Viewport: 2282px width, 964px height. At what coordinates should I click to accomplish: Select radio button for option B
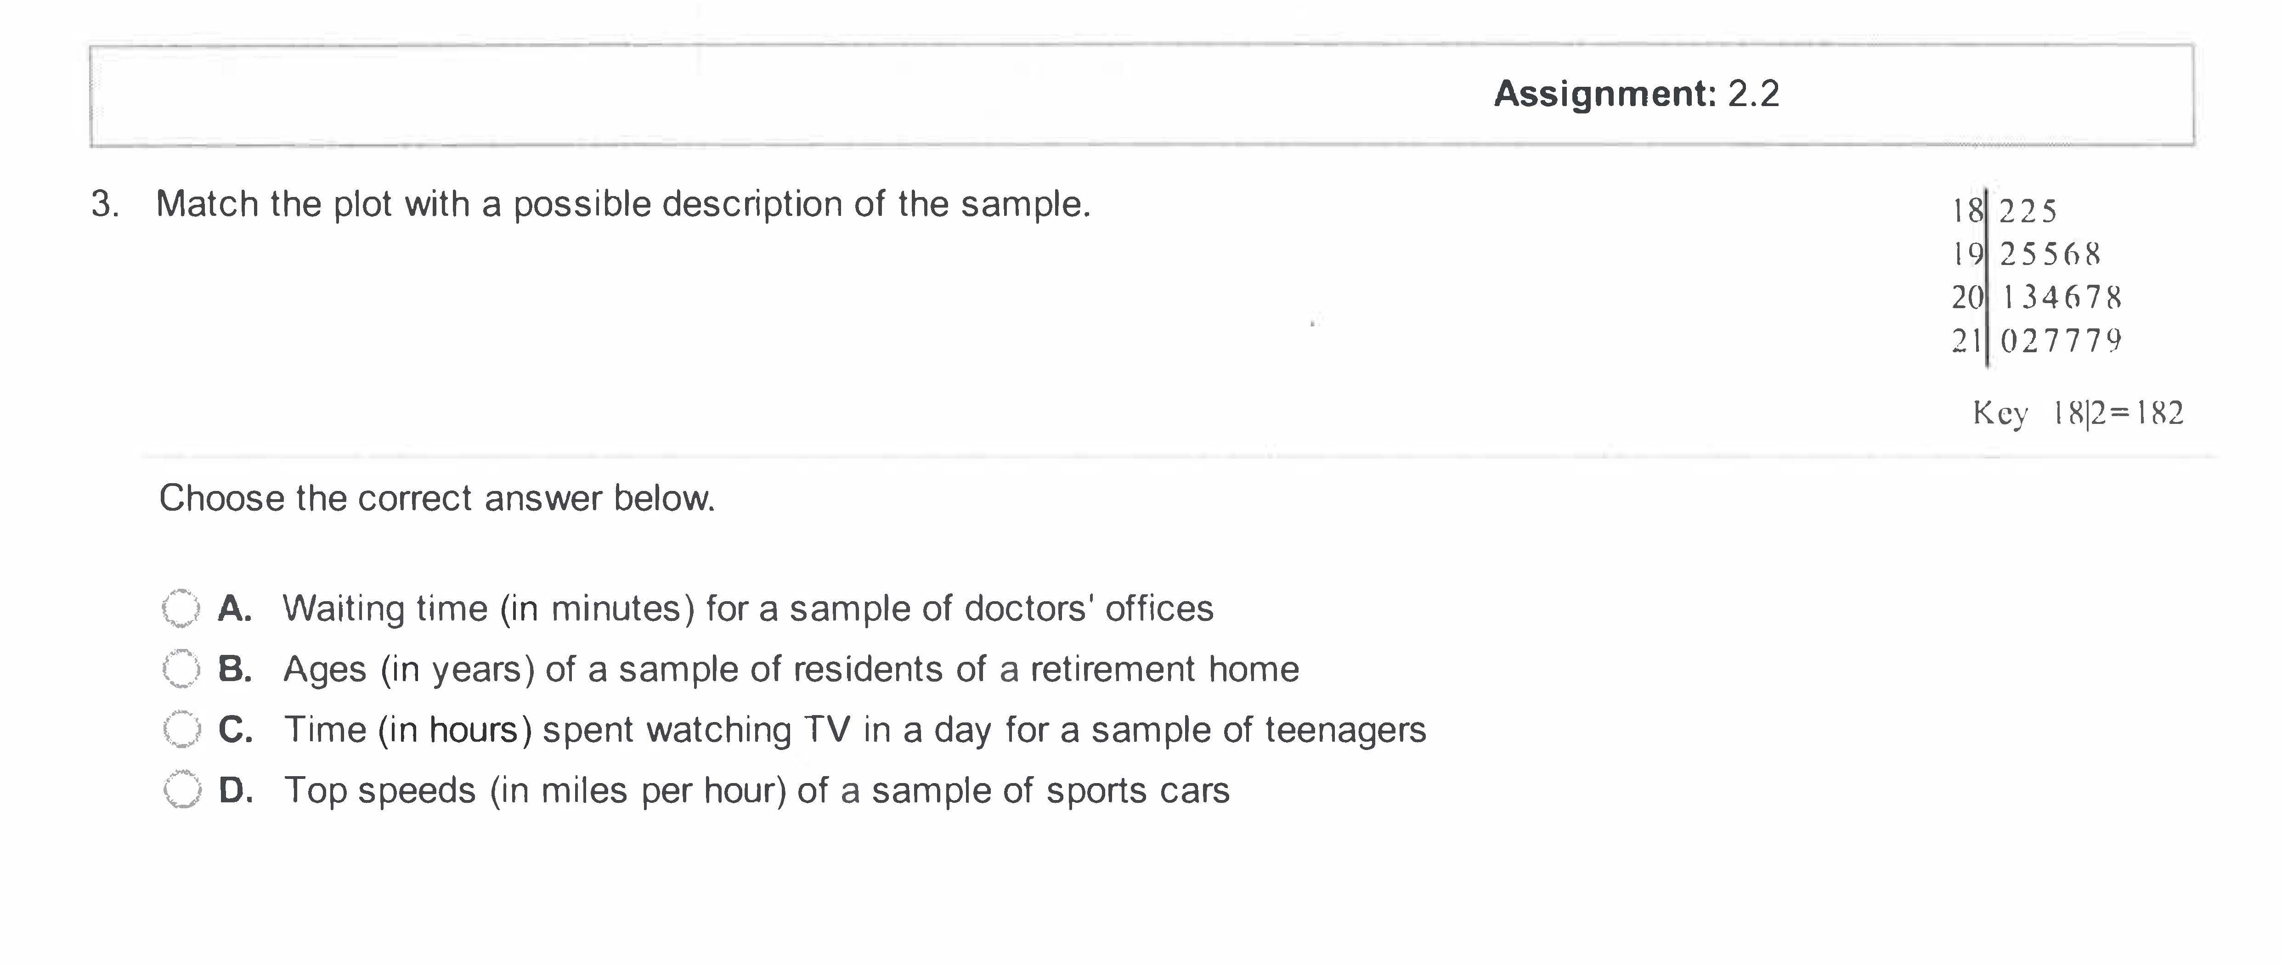181,669
